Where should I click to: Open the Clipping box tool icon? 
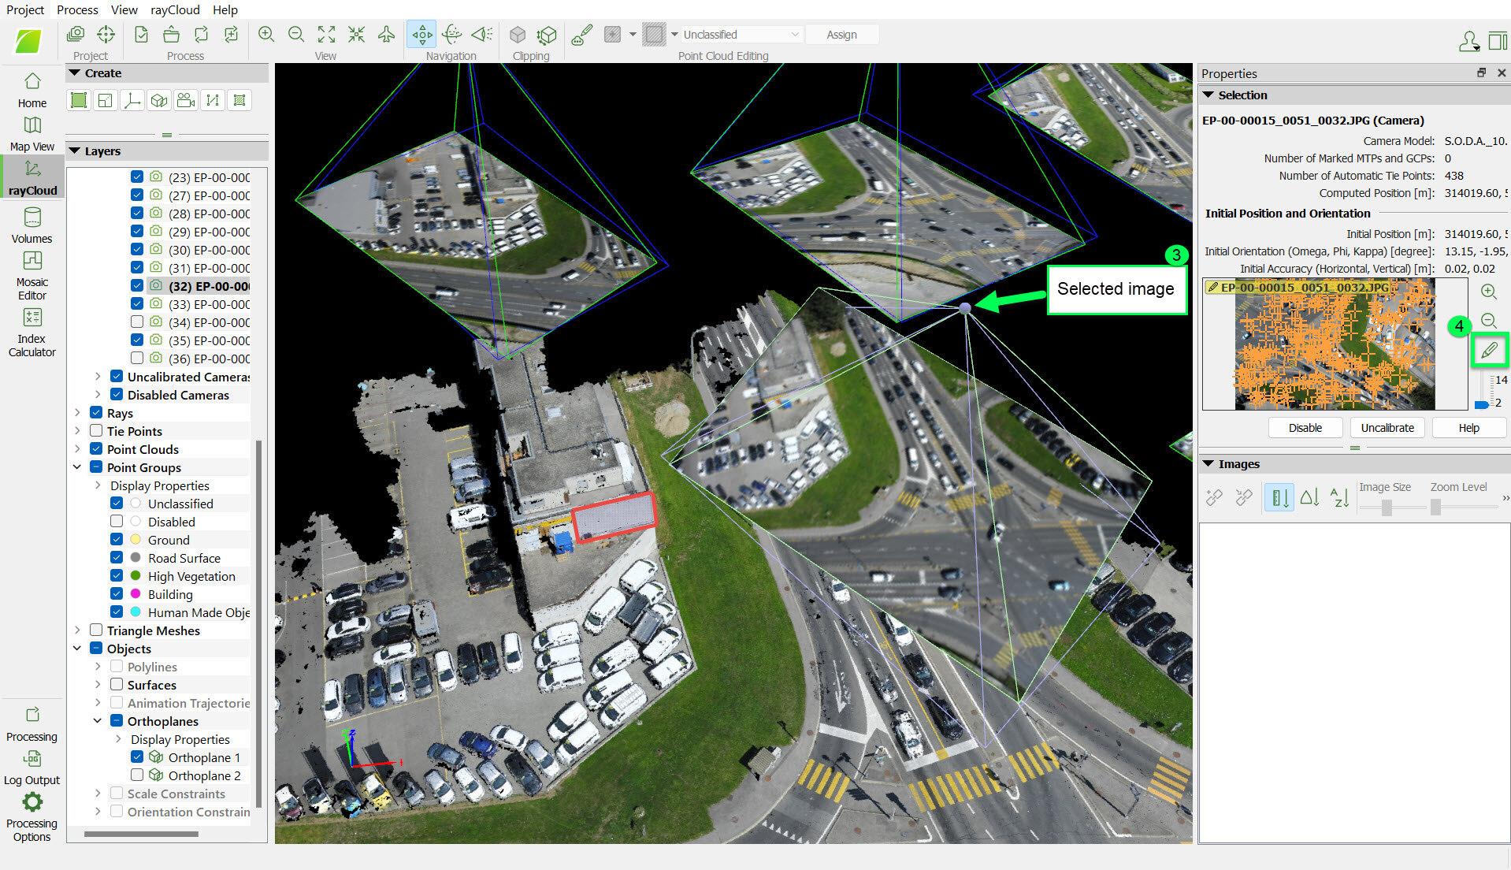(x=518, y=35)
